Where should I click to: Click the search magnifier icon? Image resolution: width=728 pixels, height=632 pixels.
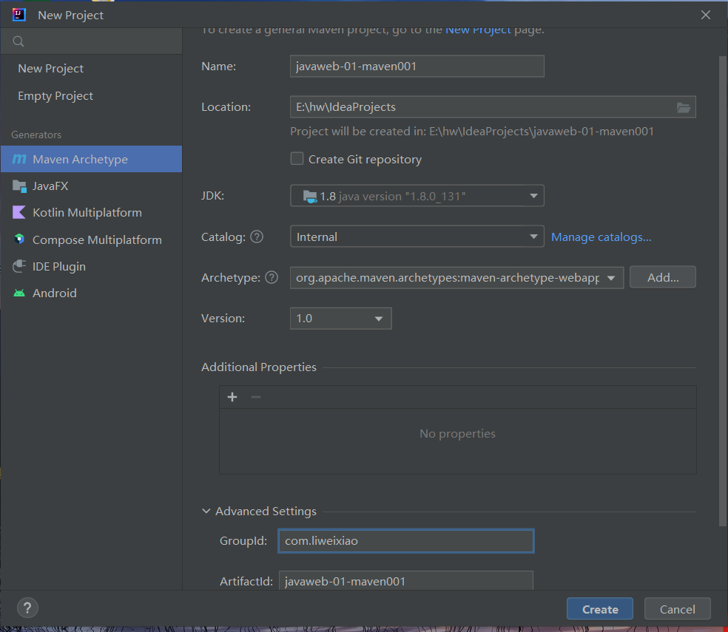tap(18, 41)
